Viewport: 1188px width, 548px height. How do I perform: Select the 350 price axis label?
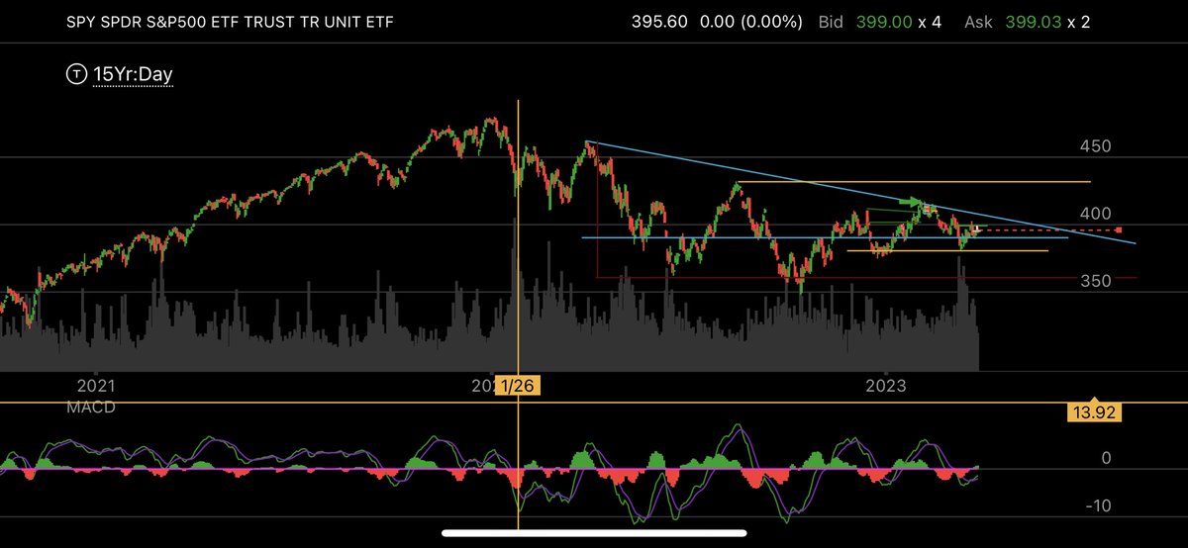pos(1098,281)
